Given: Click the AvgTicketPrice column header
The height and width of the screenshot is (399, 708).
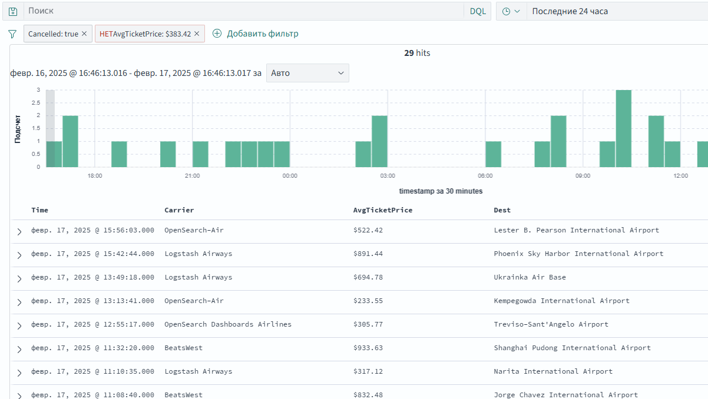Looking at the screenshot, I should pos(382,210).
